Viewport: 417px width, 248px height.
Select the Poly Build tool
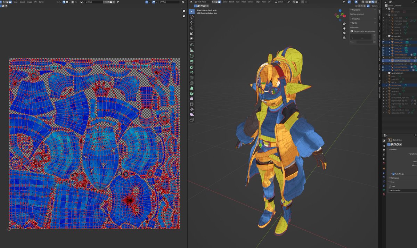[191, 88]
